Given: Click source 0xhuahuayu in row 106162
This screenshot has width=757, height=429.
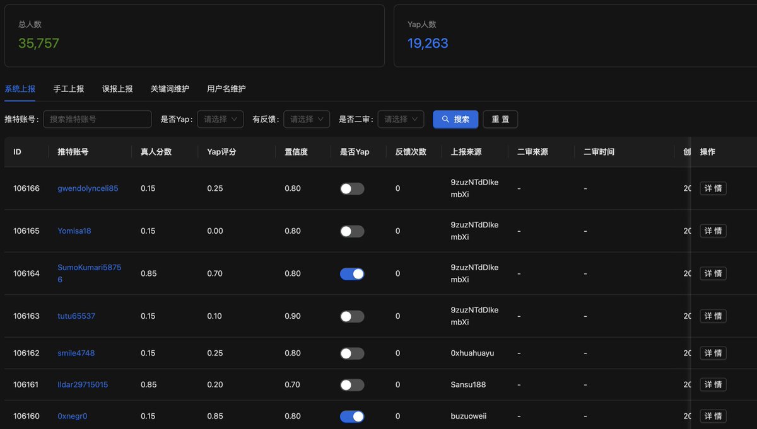Looking at the screenshot, I should click(472, 353).
